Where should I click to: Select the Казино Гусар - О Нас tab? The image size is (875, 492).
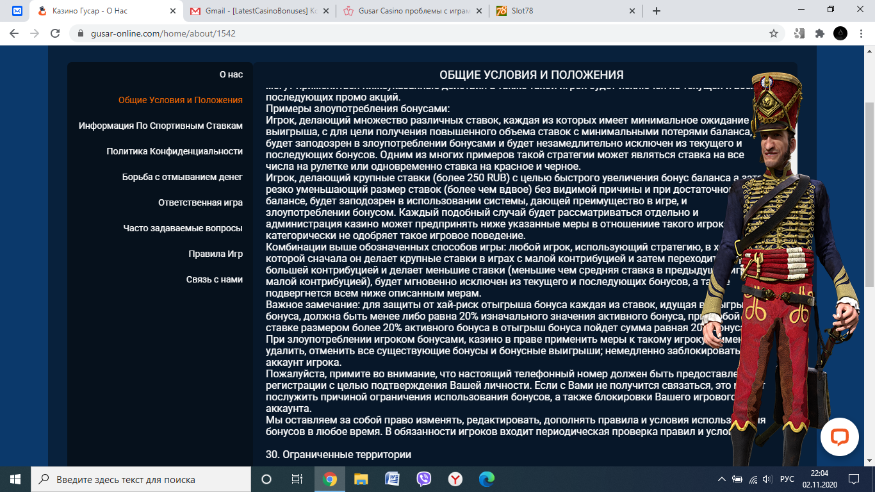[106, 11]
